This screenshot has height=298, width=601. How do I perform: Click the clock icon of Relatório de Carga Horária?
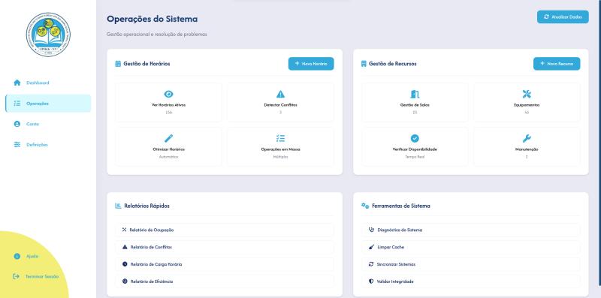pos(125,264)
